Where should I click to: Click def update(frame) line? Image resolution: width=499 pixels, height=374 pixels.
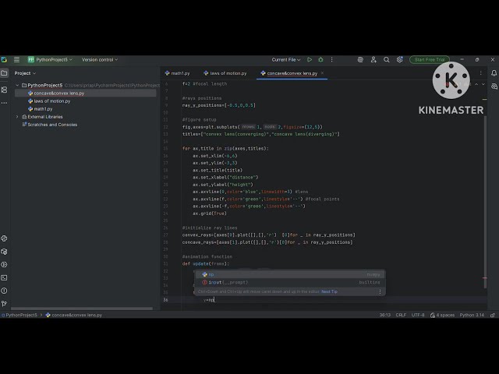point(206,264)
